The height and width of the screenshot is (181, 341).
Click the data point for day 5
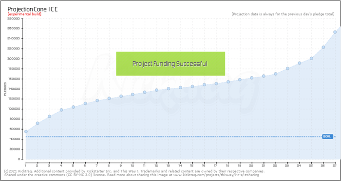(73, 107)
